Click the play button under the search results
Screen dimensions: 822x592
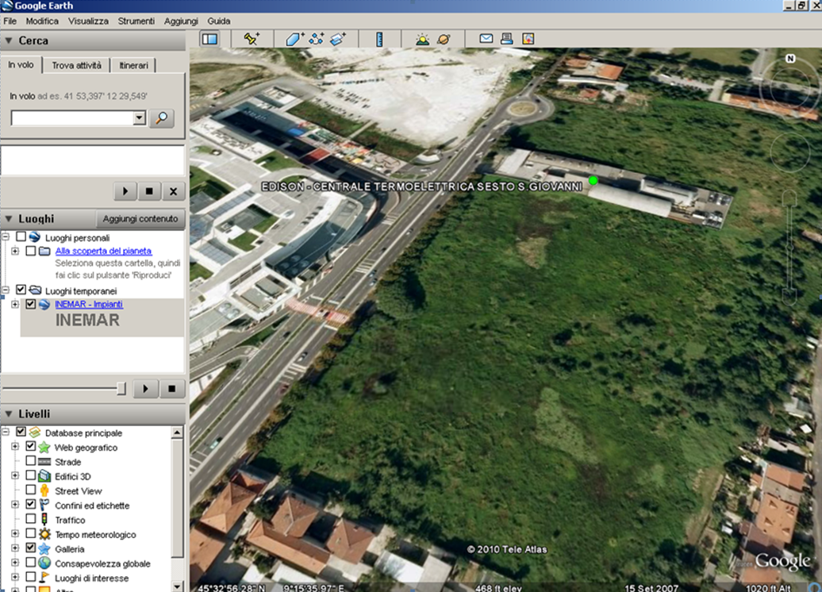(125, 191)
